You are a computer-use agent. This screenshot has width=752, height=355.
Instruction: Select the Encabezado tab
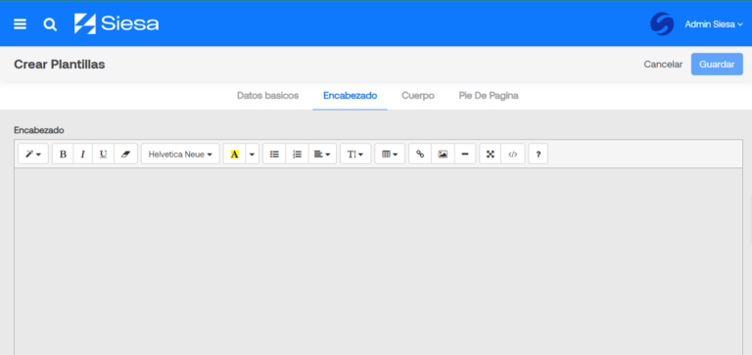point(351,96)
